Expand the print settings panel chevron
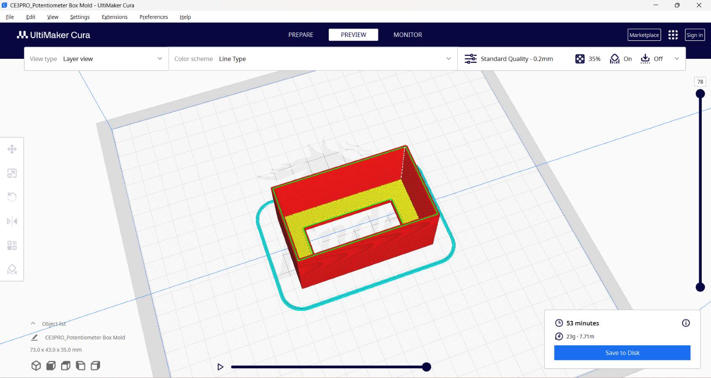 677,59
